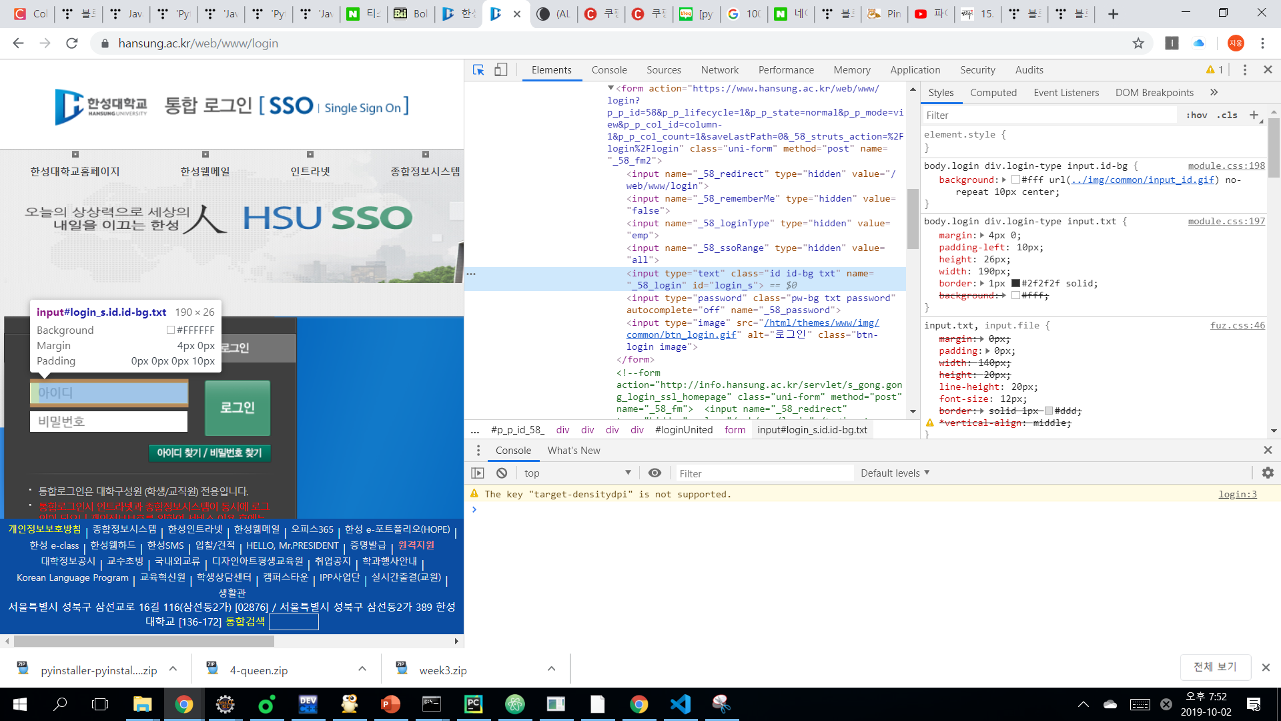Screen dimensions: 1281x721
Task: Collapse the form element triangle
Action: pyautogui.click(x=610, y=88)
